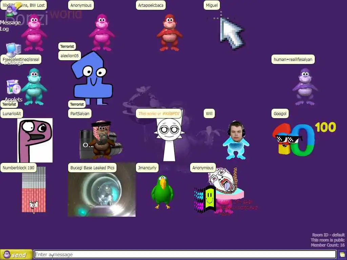The width and height of the screenshot is (347, 260).
Task: Click the 'LunarioAlt' name tag
Action: [x=12, y=113]
